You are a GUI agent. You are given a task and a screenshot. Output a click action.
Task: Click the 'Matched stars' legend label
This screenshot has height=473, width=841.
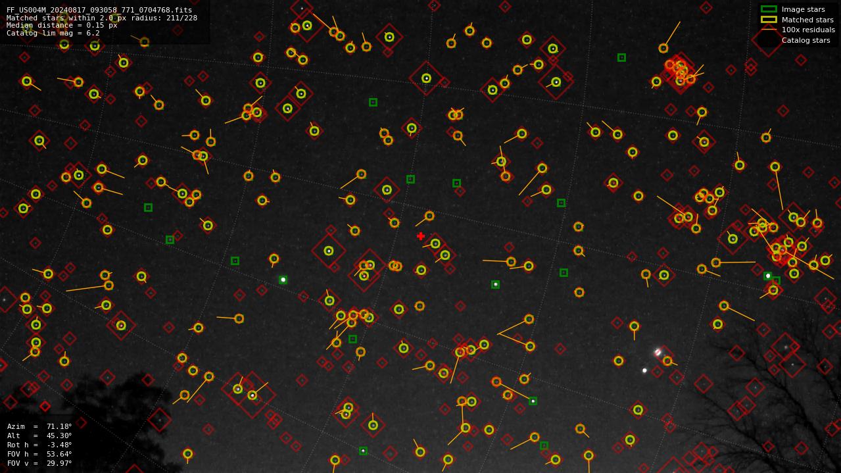(x=807, y=20)
